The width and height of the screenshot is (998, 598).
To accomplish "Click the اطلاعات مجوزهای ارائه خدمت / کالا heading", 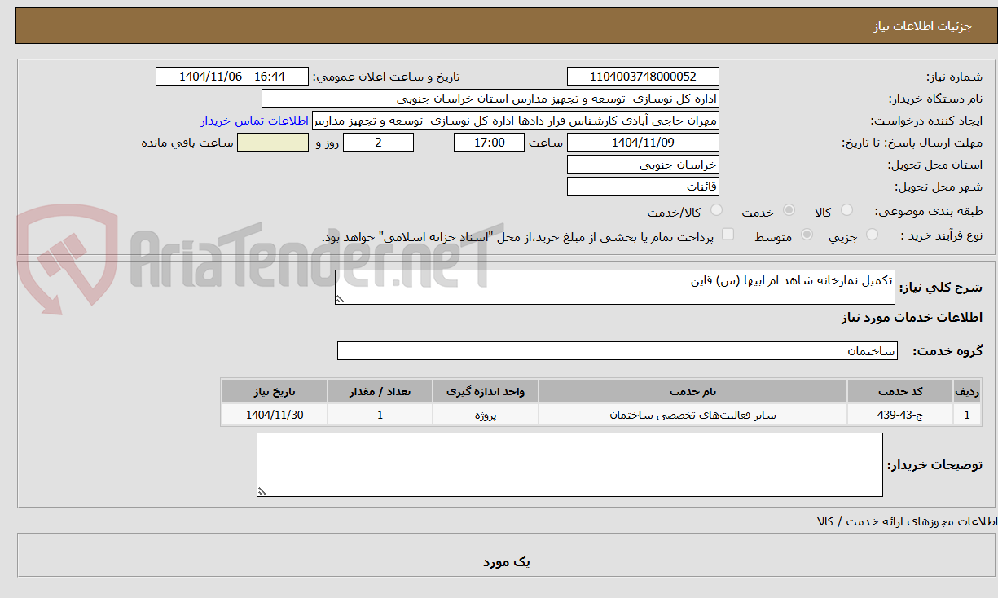I will (907, 521).
